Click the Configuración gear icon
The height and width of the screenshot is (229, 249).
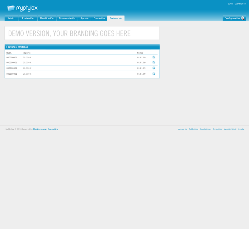(243, 18)
